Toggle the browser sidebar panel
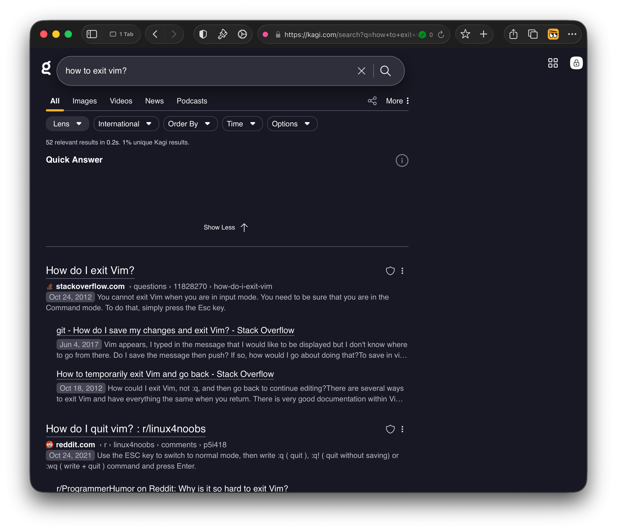 pos(92,34)
